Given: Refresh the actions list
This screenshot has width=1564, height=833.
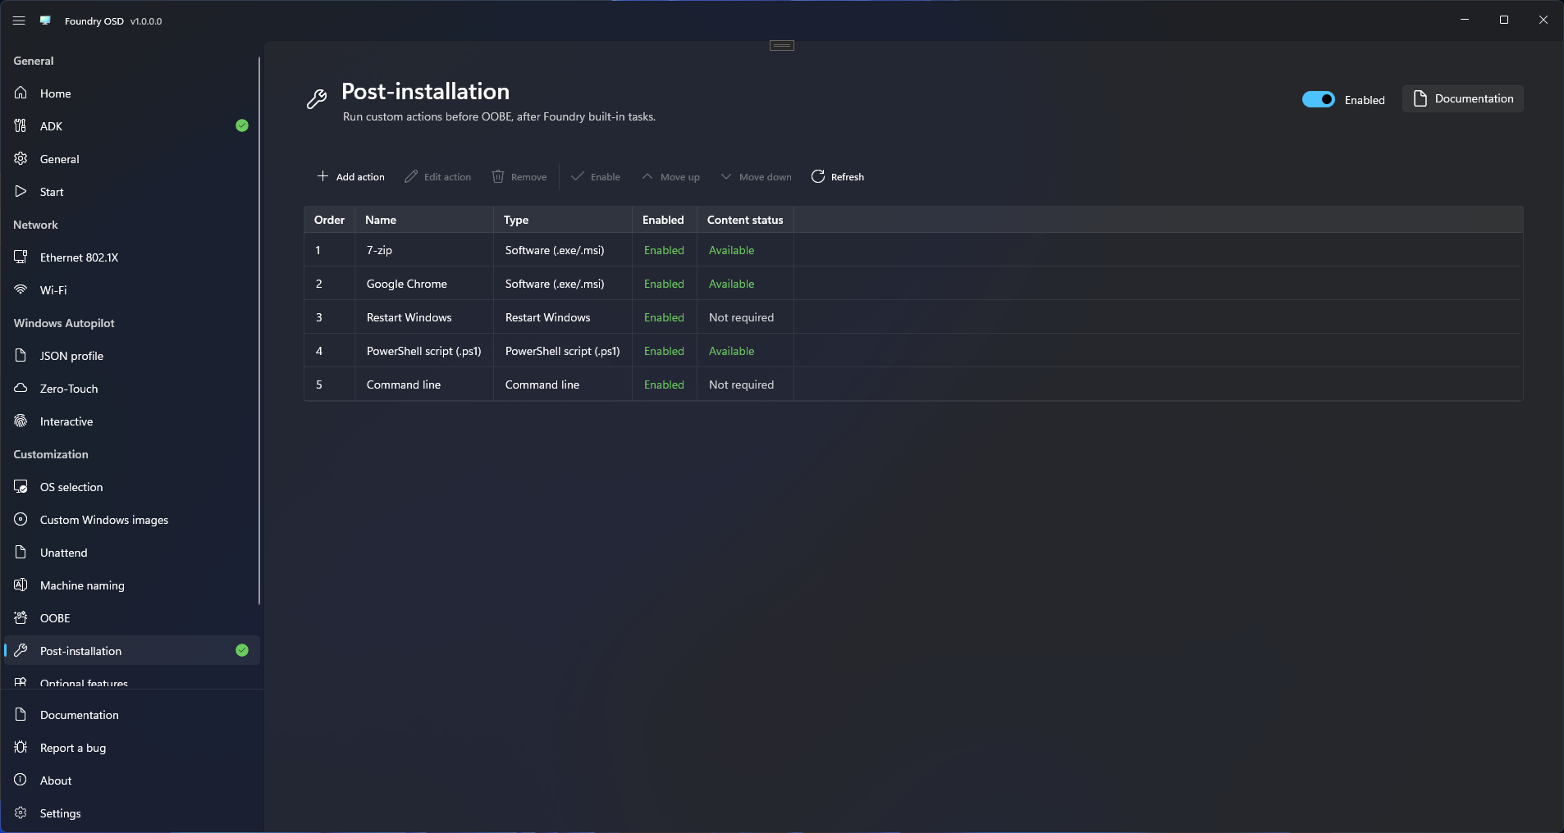Looking at the screenshot, I should 838,177.
